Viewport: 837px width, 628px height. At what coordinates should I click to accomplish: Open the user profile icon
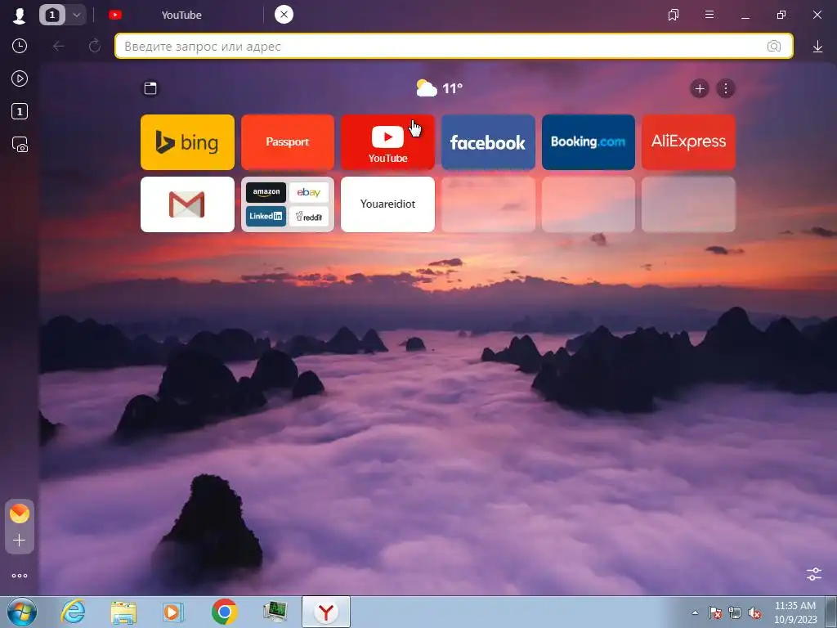click(x=20, y=15)
